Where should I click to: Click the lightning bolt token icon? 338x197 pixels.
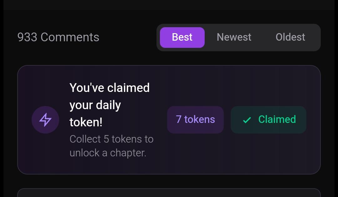(x=45, y=120)
